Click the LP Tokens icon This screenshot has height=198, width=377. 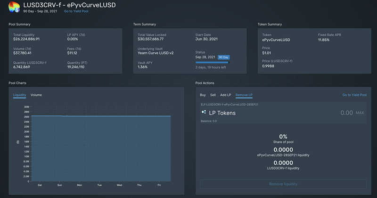tap(204, 112)
